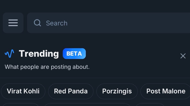Click the blue BETA badge
This screenshot has width=190, height=106.
pyautogui.click(x=74, y=54)
